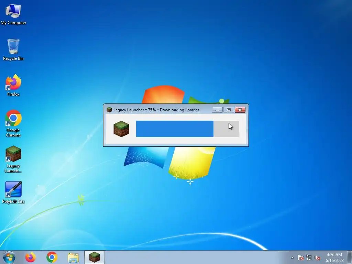
Task: Open the Windows Start menu
Action: pyautogui.click(x=9, y=257)
